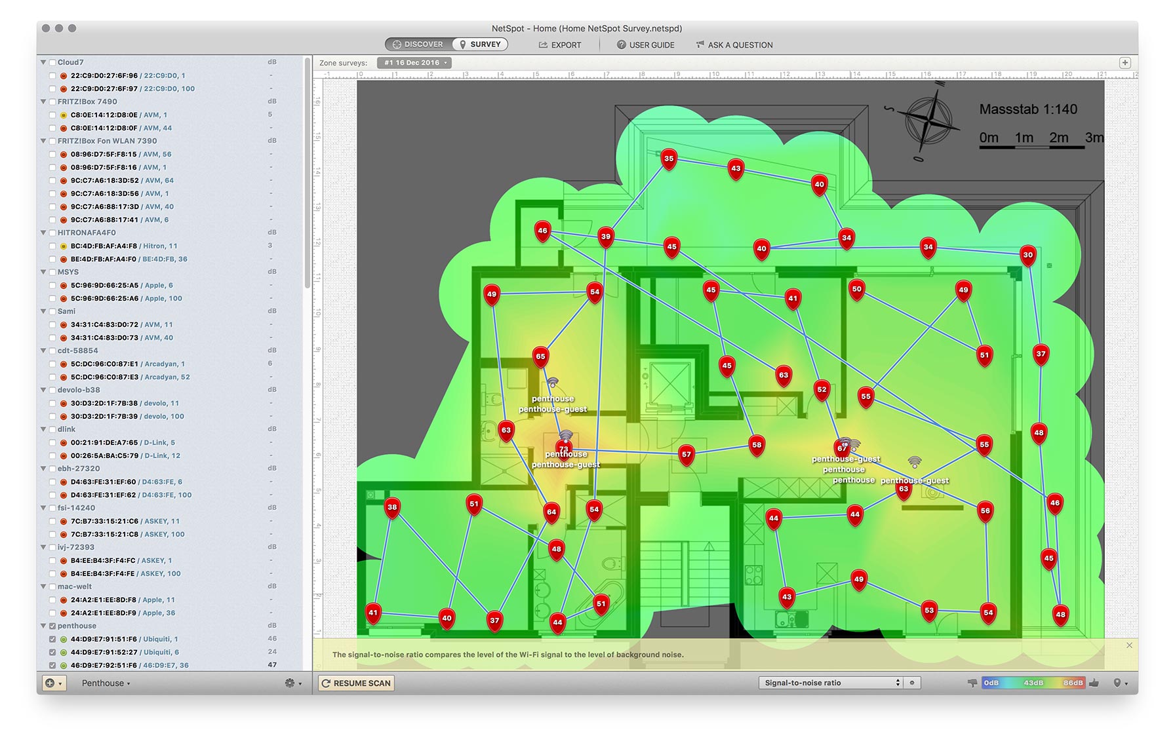Screen dimensions: 1175x747
Task: Collapse the HITRONAFA4F0 group
Action: point(44,233)
